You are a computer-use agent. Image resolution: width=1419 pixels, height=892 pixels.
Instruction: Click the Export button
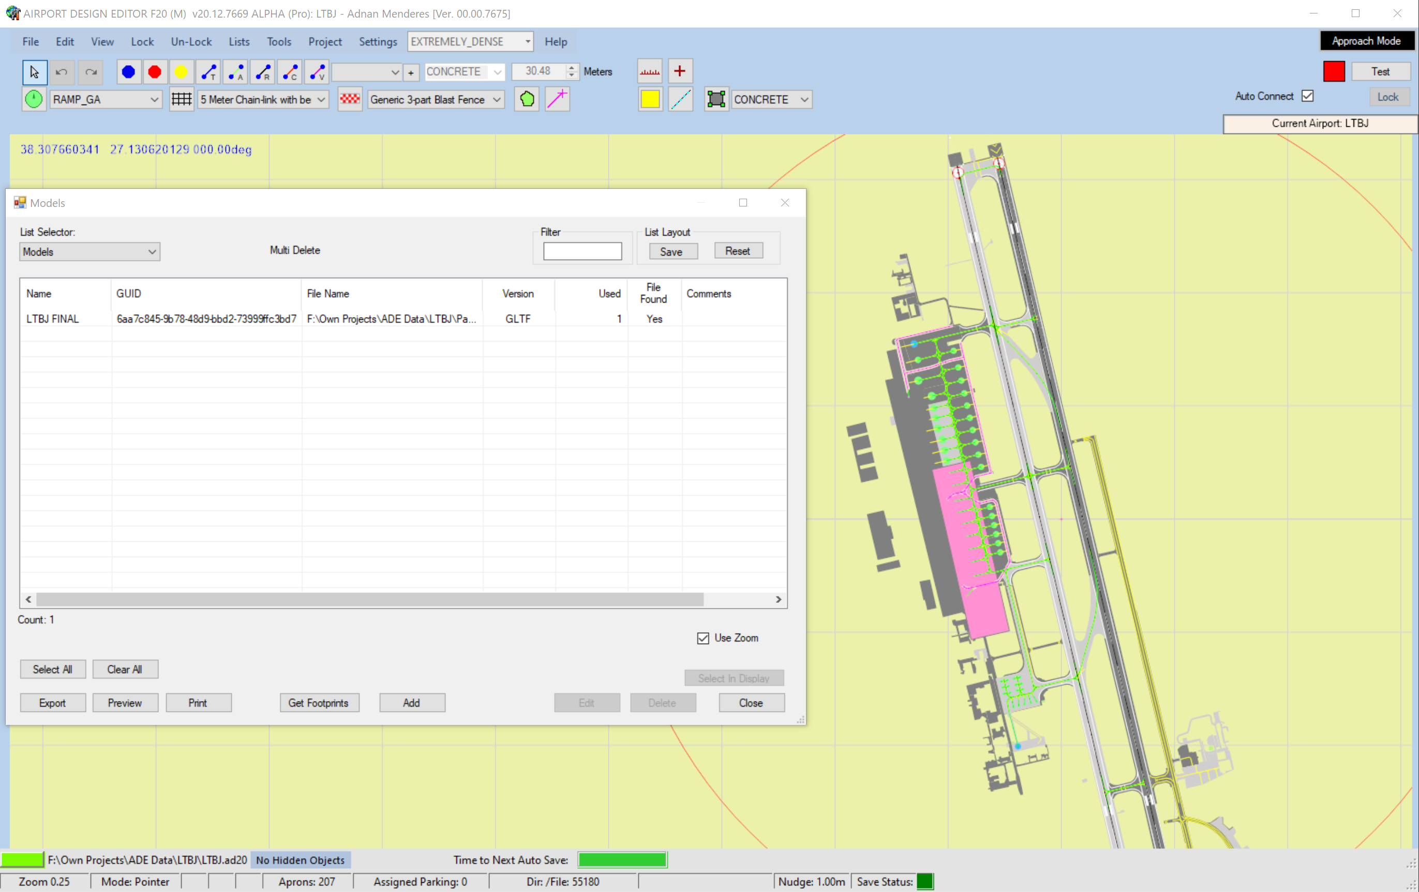tap(52, 703)
